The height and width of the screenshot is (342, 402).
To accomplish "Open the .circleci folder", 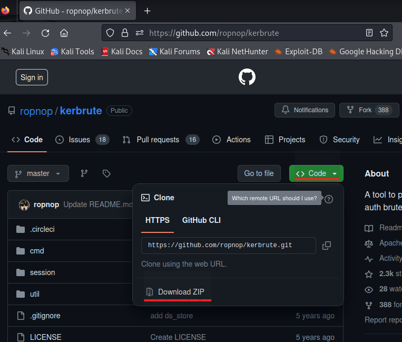I will [42, 229].
